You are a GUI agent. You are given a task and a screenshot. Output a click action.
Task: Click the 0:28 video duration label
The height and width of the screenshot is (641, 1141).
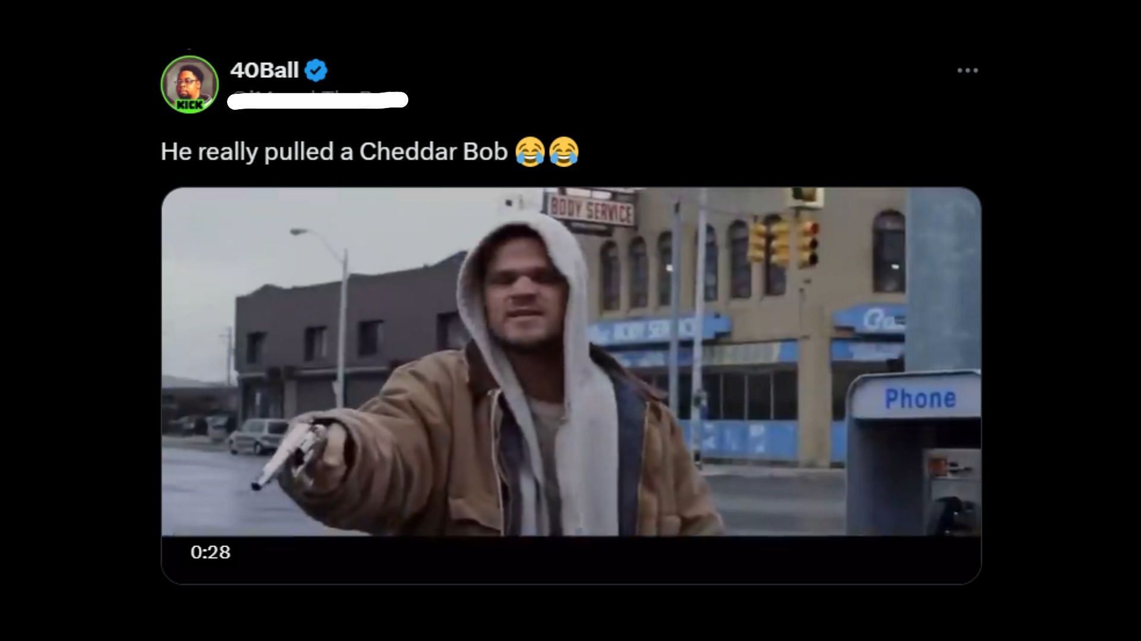[x=210, y=552]
